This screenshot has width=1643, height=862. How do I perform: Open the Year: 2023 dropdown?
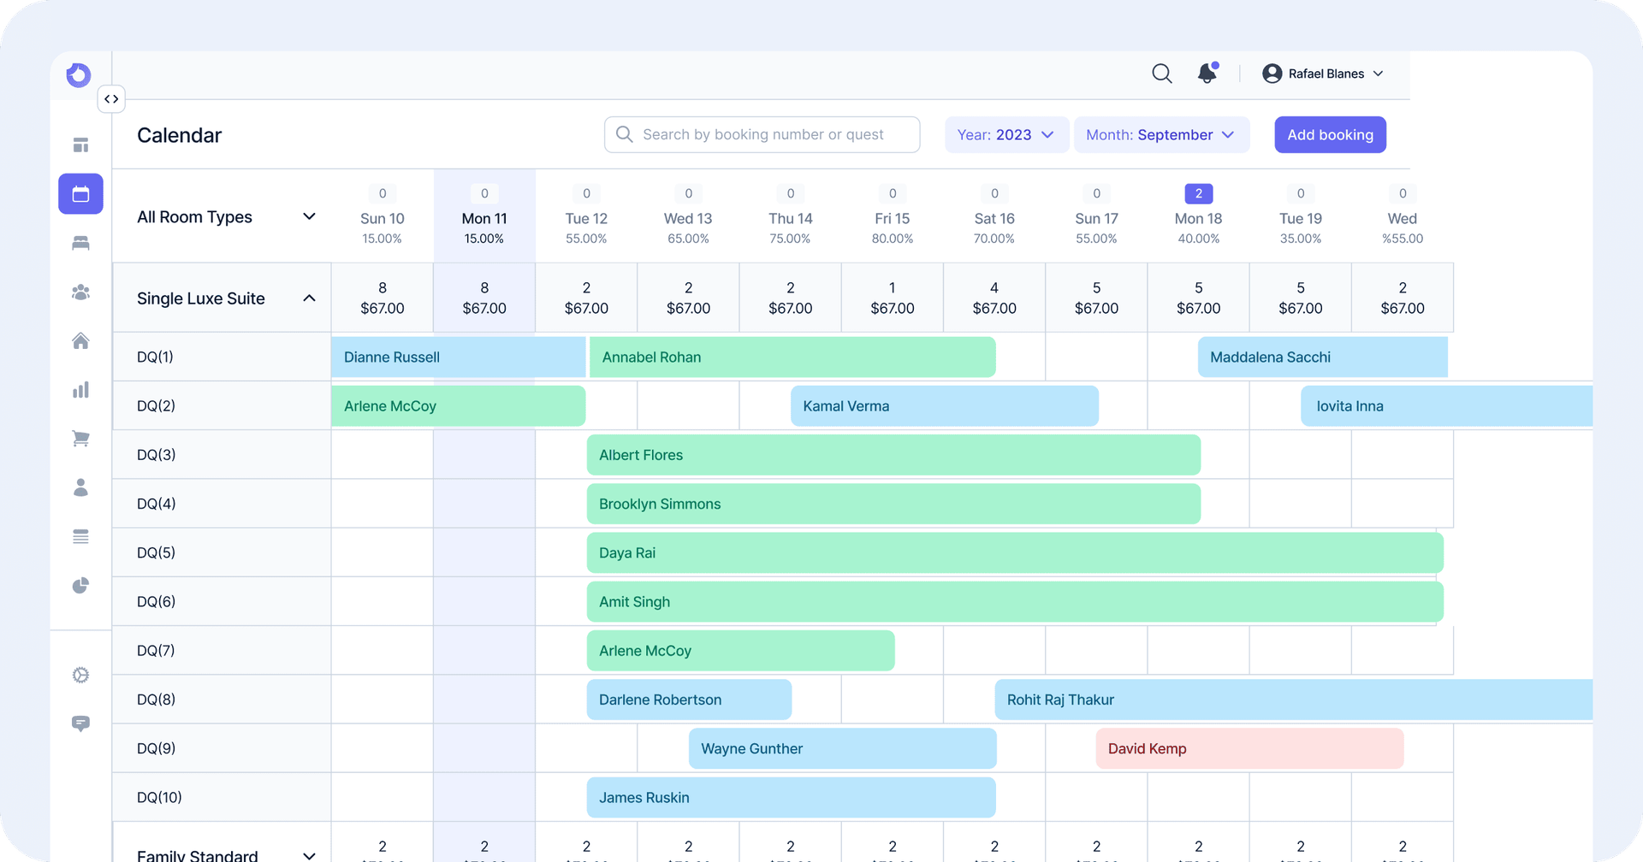click(1006, 135)
